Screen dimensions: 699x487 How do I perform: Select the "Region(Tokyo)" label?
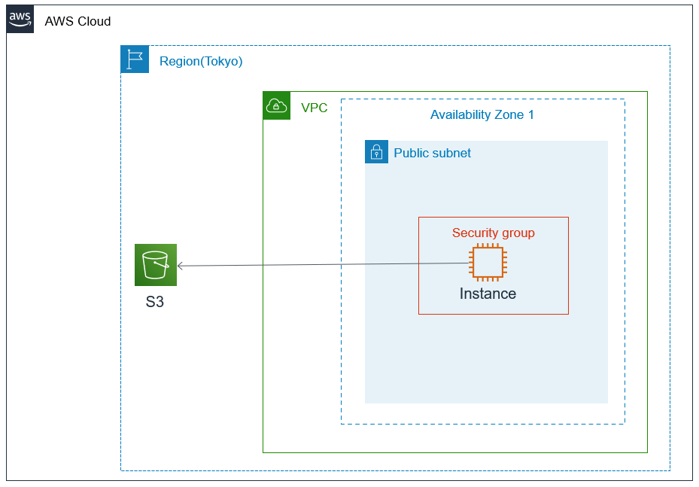tap(201, 61)
